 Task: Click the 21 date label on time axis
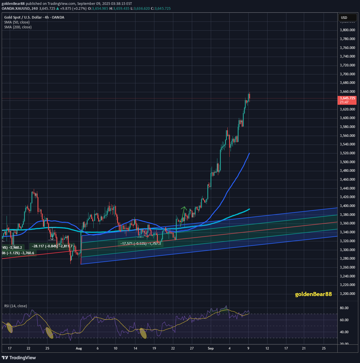[x=304, y=348]
